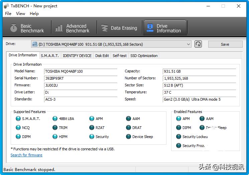Open the Help menu
This screenshot has width=249, height=175.
34,14
